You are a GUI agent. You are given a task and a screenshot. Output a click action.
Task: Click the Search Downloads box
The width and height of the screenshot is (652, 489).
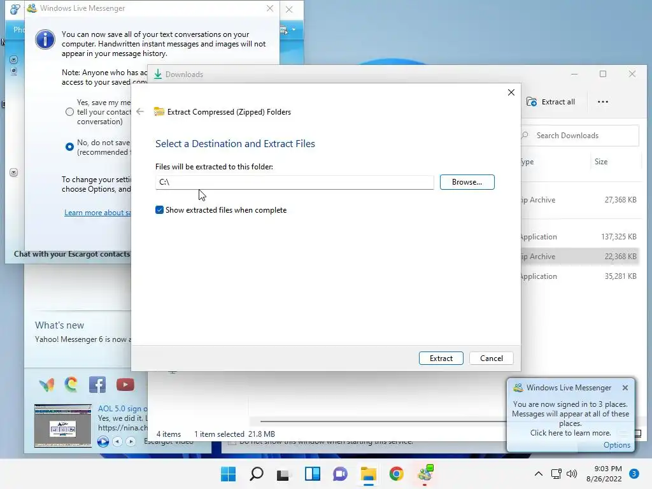coord(579,136)
